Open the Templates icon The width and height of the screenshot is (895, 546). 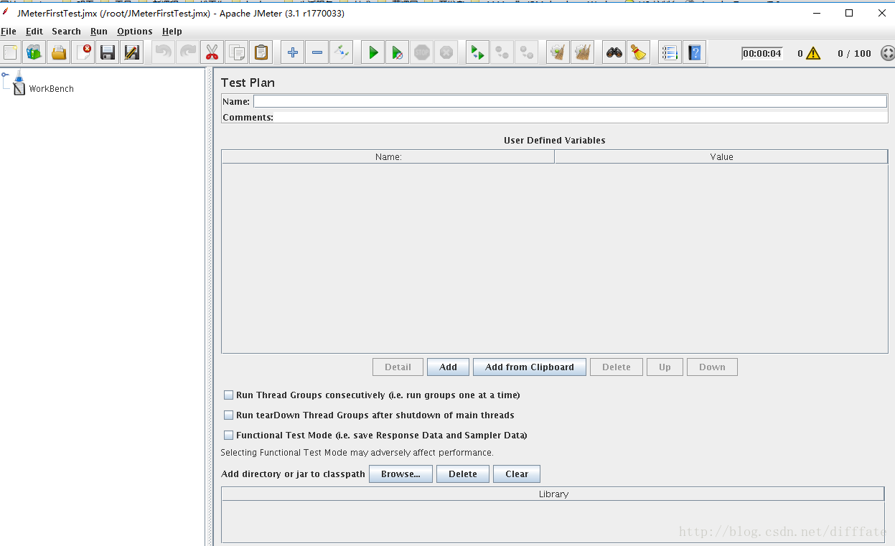point(34,52)
